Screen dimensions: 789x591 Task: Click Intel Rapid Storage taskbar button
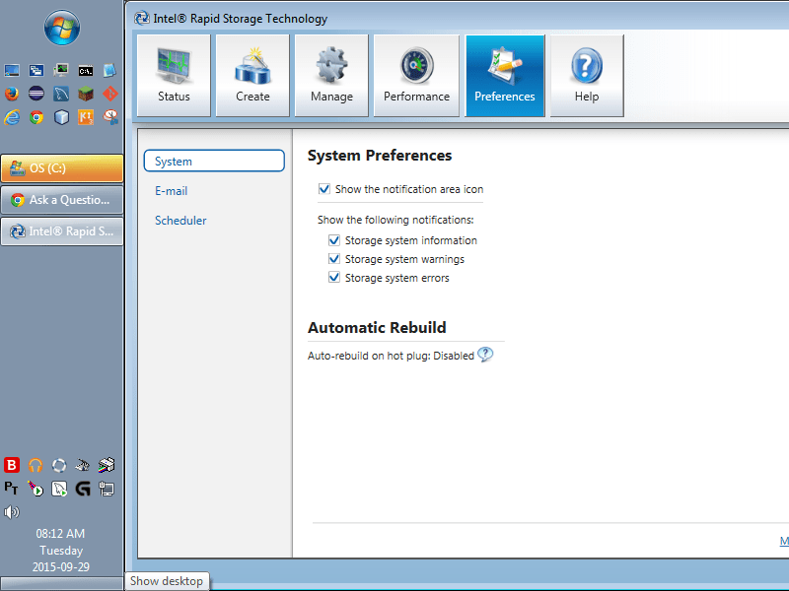coord(62,231)
